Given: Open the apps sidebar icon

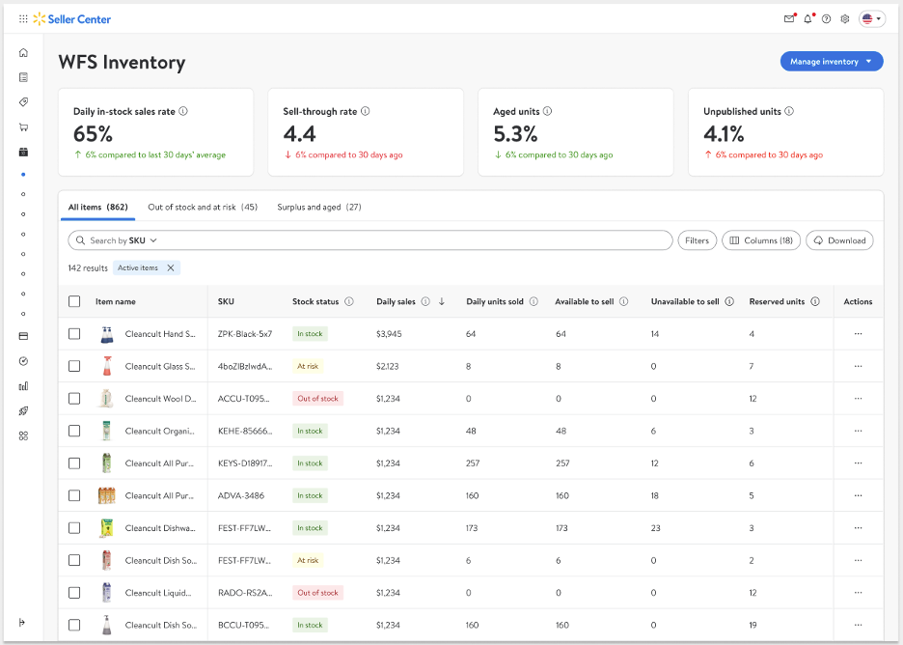Looking at the screenshot, I should pos(23,435).
